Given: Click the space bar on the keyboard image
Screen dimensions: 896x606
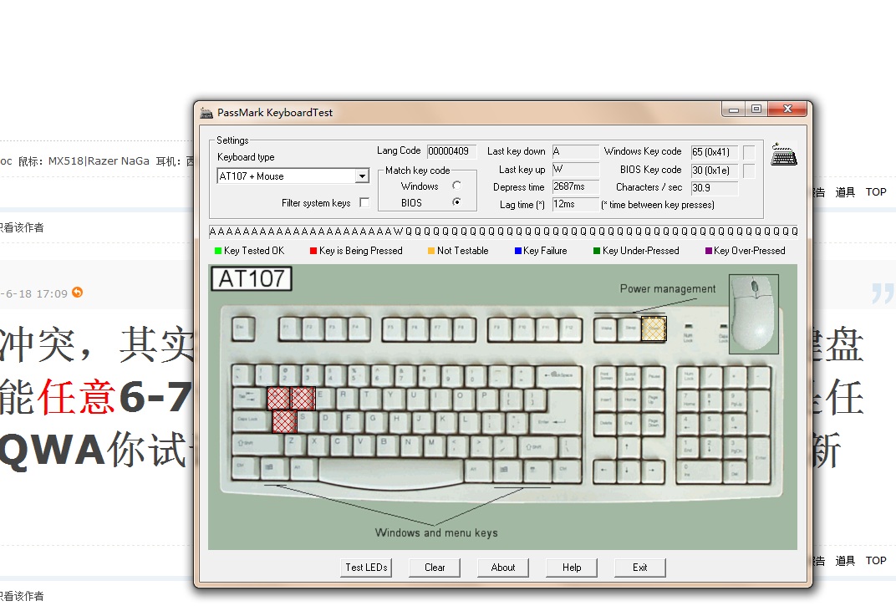Looking at the screenshot, I should coord(391,472).
